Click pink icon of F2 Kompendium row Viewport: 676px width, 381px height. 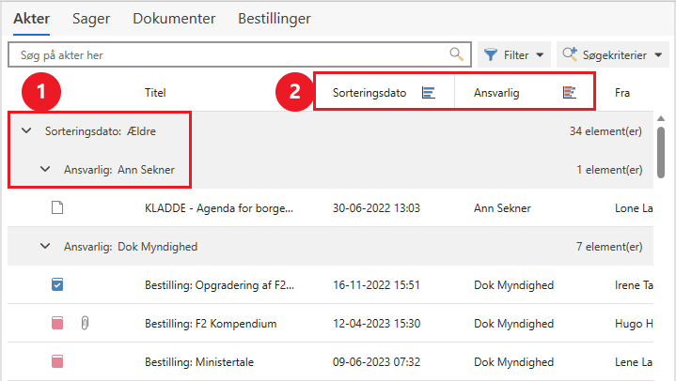point(57,323)
